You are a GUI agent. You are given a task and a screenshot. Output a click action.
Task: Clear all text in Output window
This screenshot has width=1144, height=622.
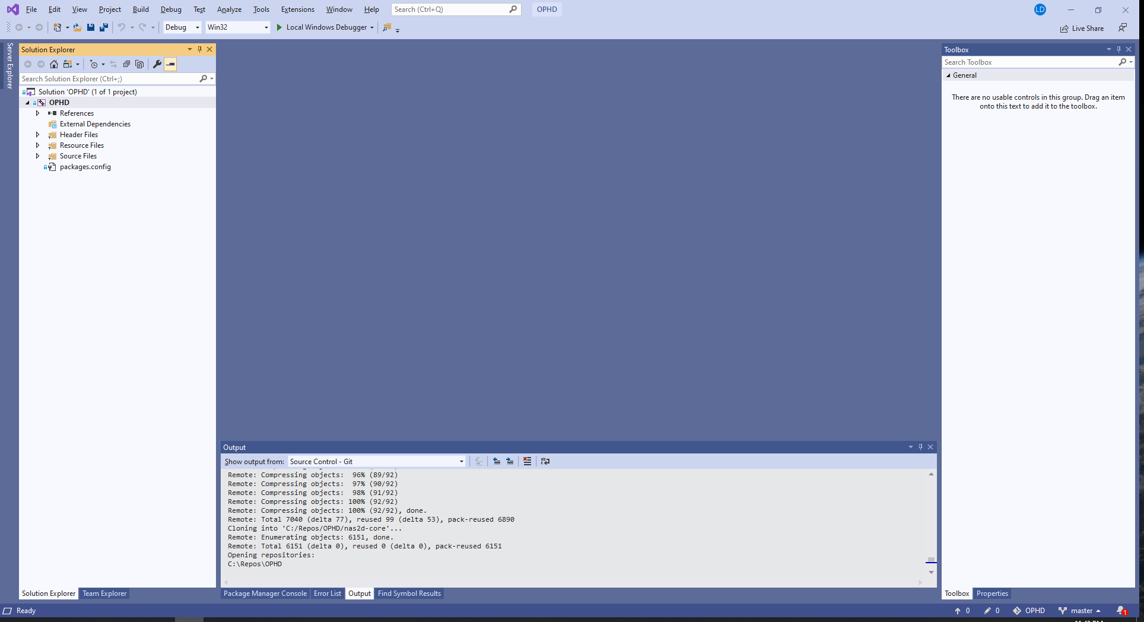527,461
